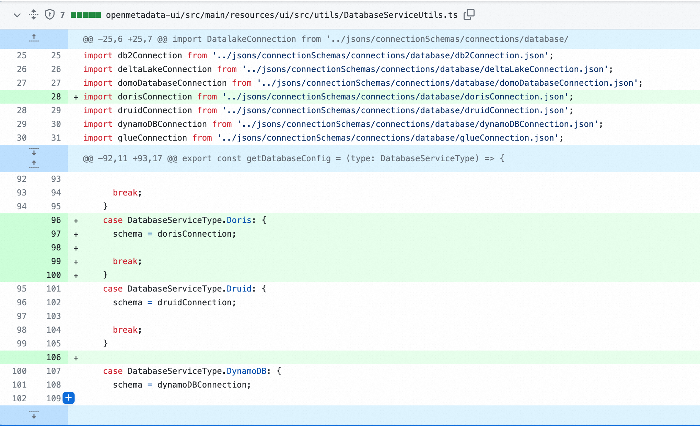Click the DatabaseServiceUtils.ts file path link
700x426 pixels.
point(281,15)
